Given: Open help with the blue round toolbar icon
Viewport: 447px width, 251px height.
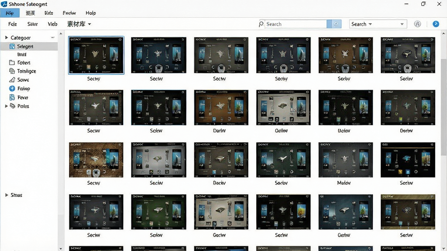Looking at the screenshot, I should point(436,24).
